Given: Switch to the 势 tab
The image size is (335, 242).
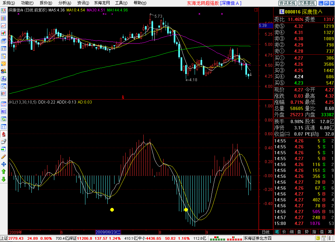Looking at the screenshot, I should coord(307,232).
